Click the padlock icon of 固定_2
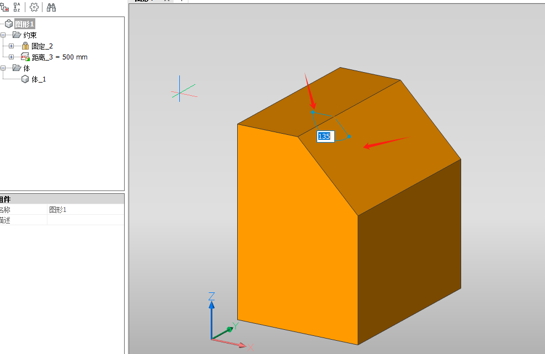 coord(25,46)
